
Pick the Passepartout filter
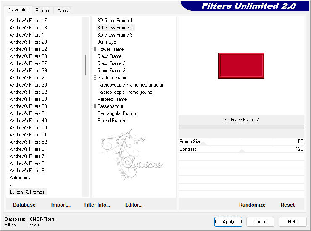110,106
